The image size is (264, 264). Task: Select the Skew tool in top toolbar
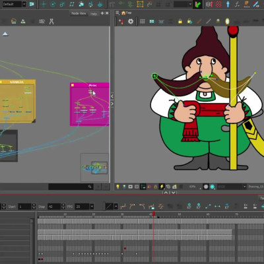tap(72, 4)
